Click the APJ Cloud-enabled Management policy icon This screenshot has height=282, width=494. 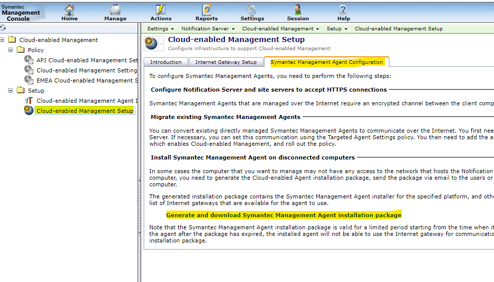coord(28,60)
